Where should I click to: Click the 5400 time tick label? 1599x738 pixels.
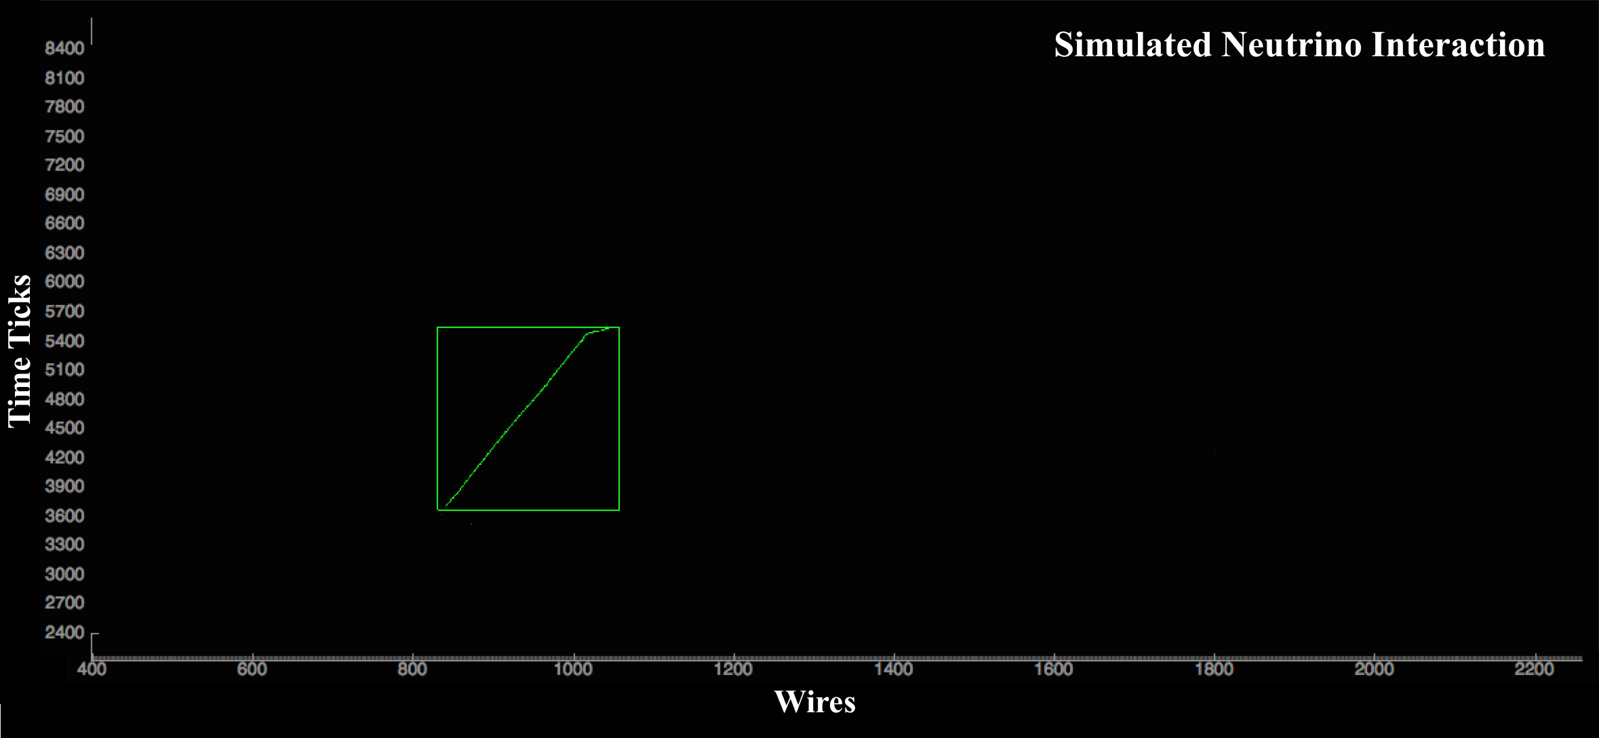pos(64,341)
